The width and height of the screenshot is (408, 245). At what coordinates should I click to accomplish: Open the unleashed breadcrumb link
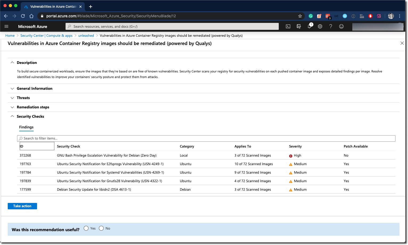(86, 35)
